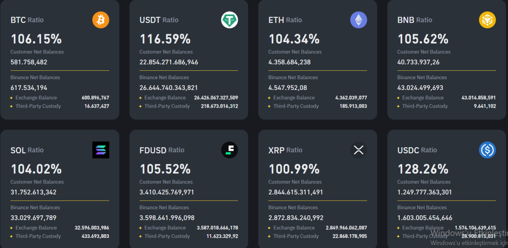508x248 pixels.
Task: Click the Bitcoin orange coin icon
Action: (x=101, y=20)
